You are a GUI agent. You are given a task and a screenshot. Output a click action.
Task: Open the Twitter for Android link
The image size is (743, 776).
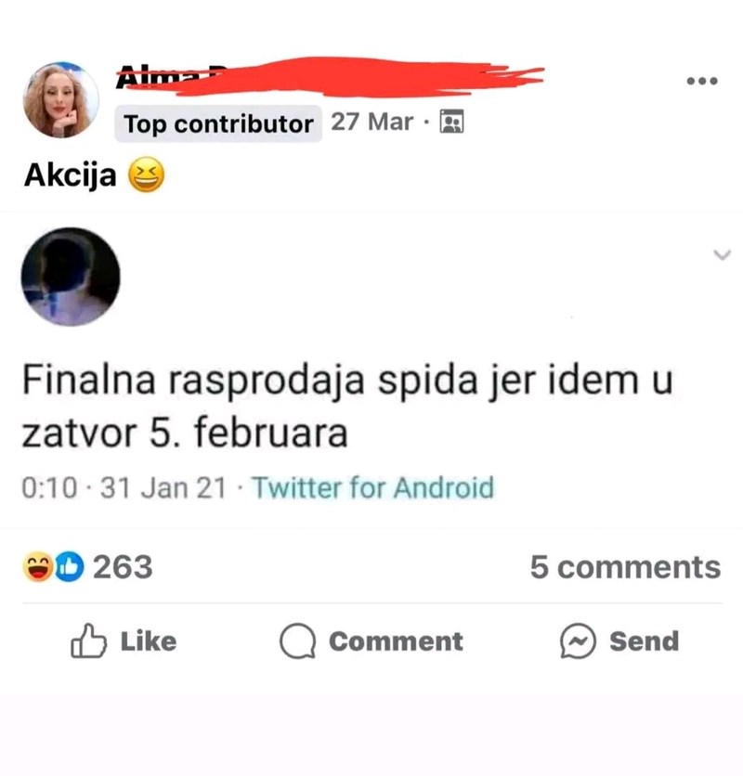373,487
